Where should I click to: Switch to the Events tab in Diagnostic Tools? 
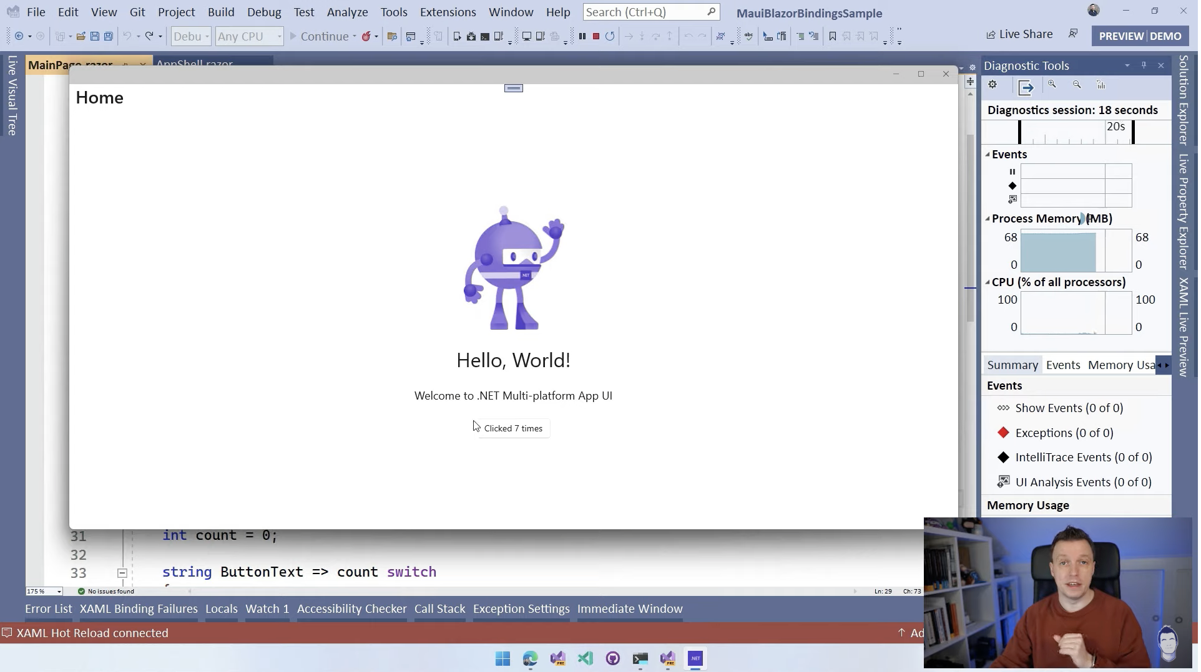pyautogui.click(x=1063, y=365)
